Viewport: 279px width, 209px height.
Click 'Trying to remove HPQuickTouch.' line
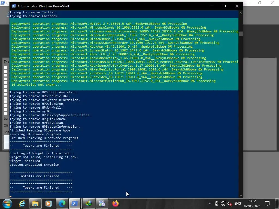coord(38,119)
